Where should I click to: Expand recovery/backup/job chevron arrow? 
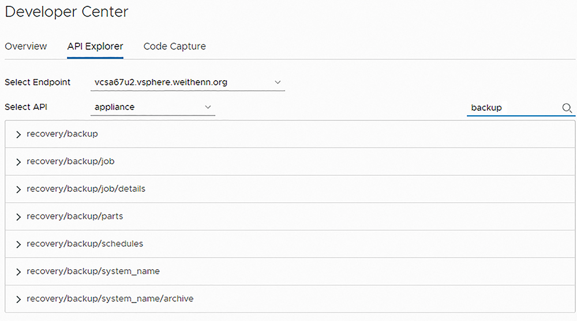pyautogui.click(x=18, y=162)
